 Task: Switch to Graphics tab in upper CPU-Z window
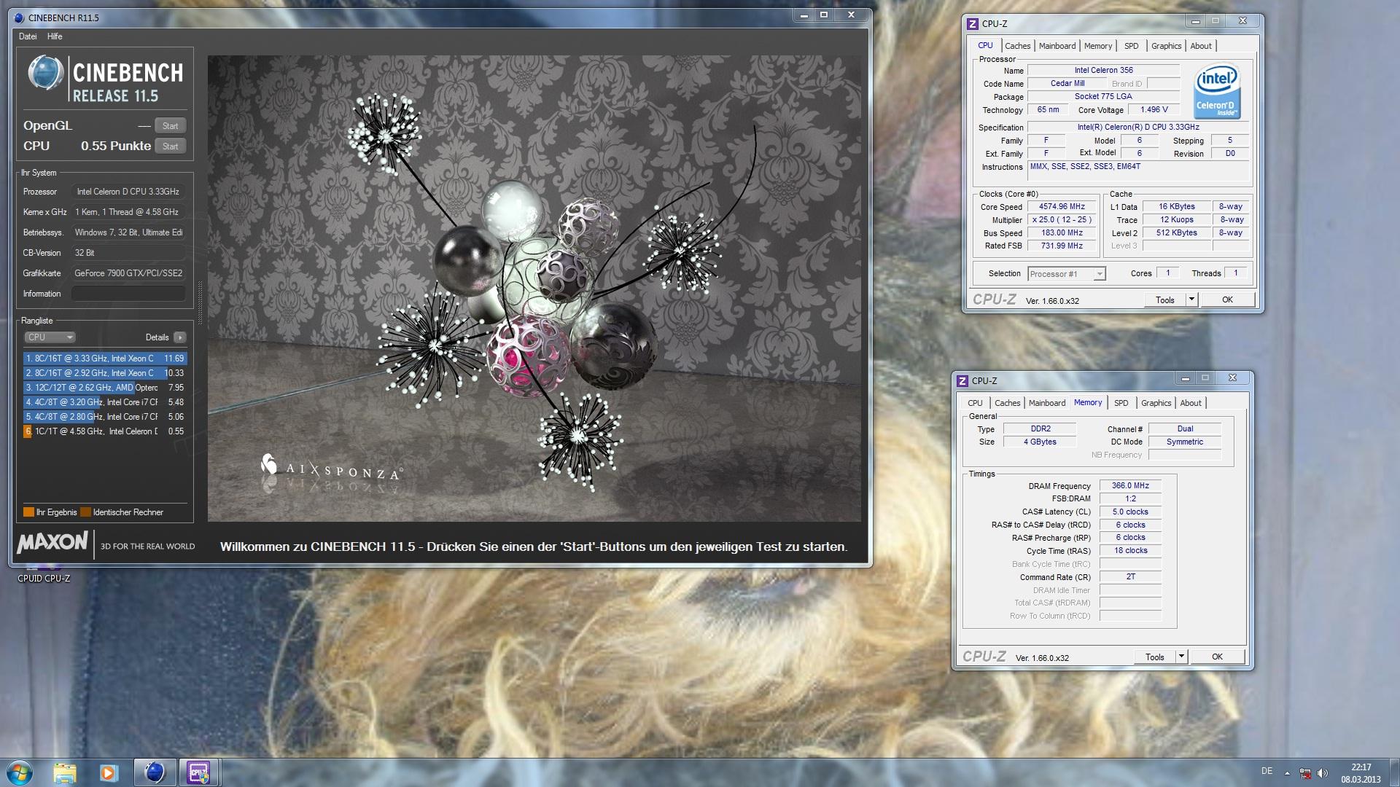point(1166,46)
